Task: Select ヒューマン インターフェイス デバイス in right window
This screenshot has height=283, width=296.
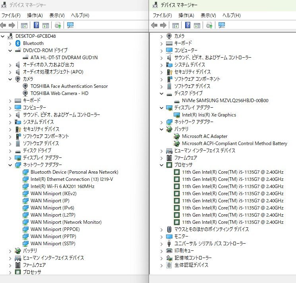Action: (x=205, y=151)
